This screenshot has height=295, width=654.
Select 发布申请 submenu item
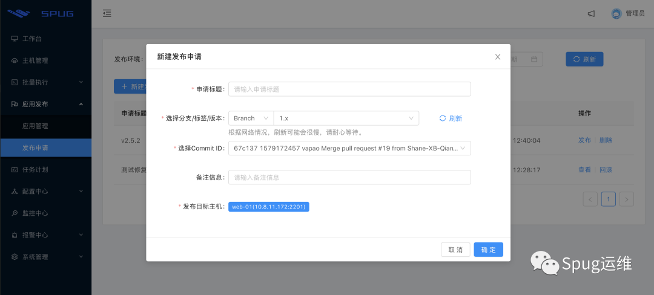click(x=46, y=147)
